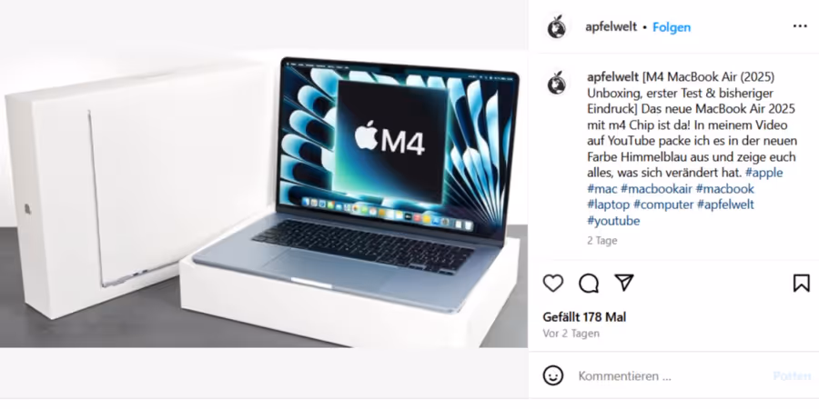Open the #apfelwelt hashtag link

tap(725, 204)
